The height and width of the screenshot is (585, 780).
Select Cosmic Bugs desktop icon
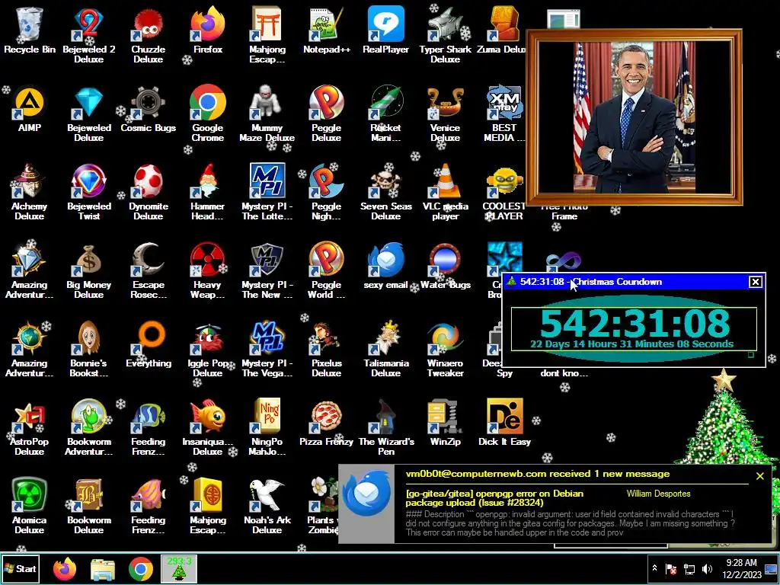click(148, 110)
